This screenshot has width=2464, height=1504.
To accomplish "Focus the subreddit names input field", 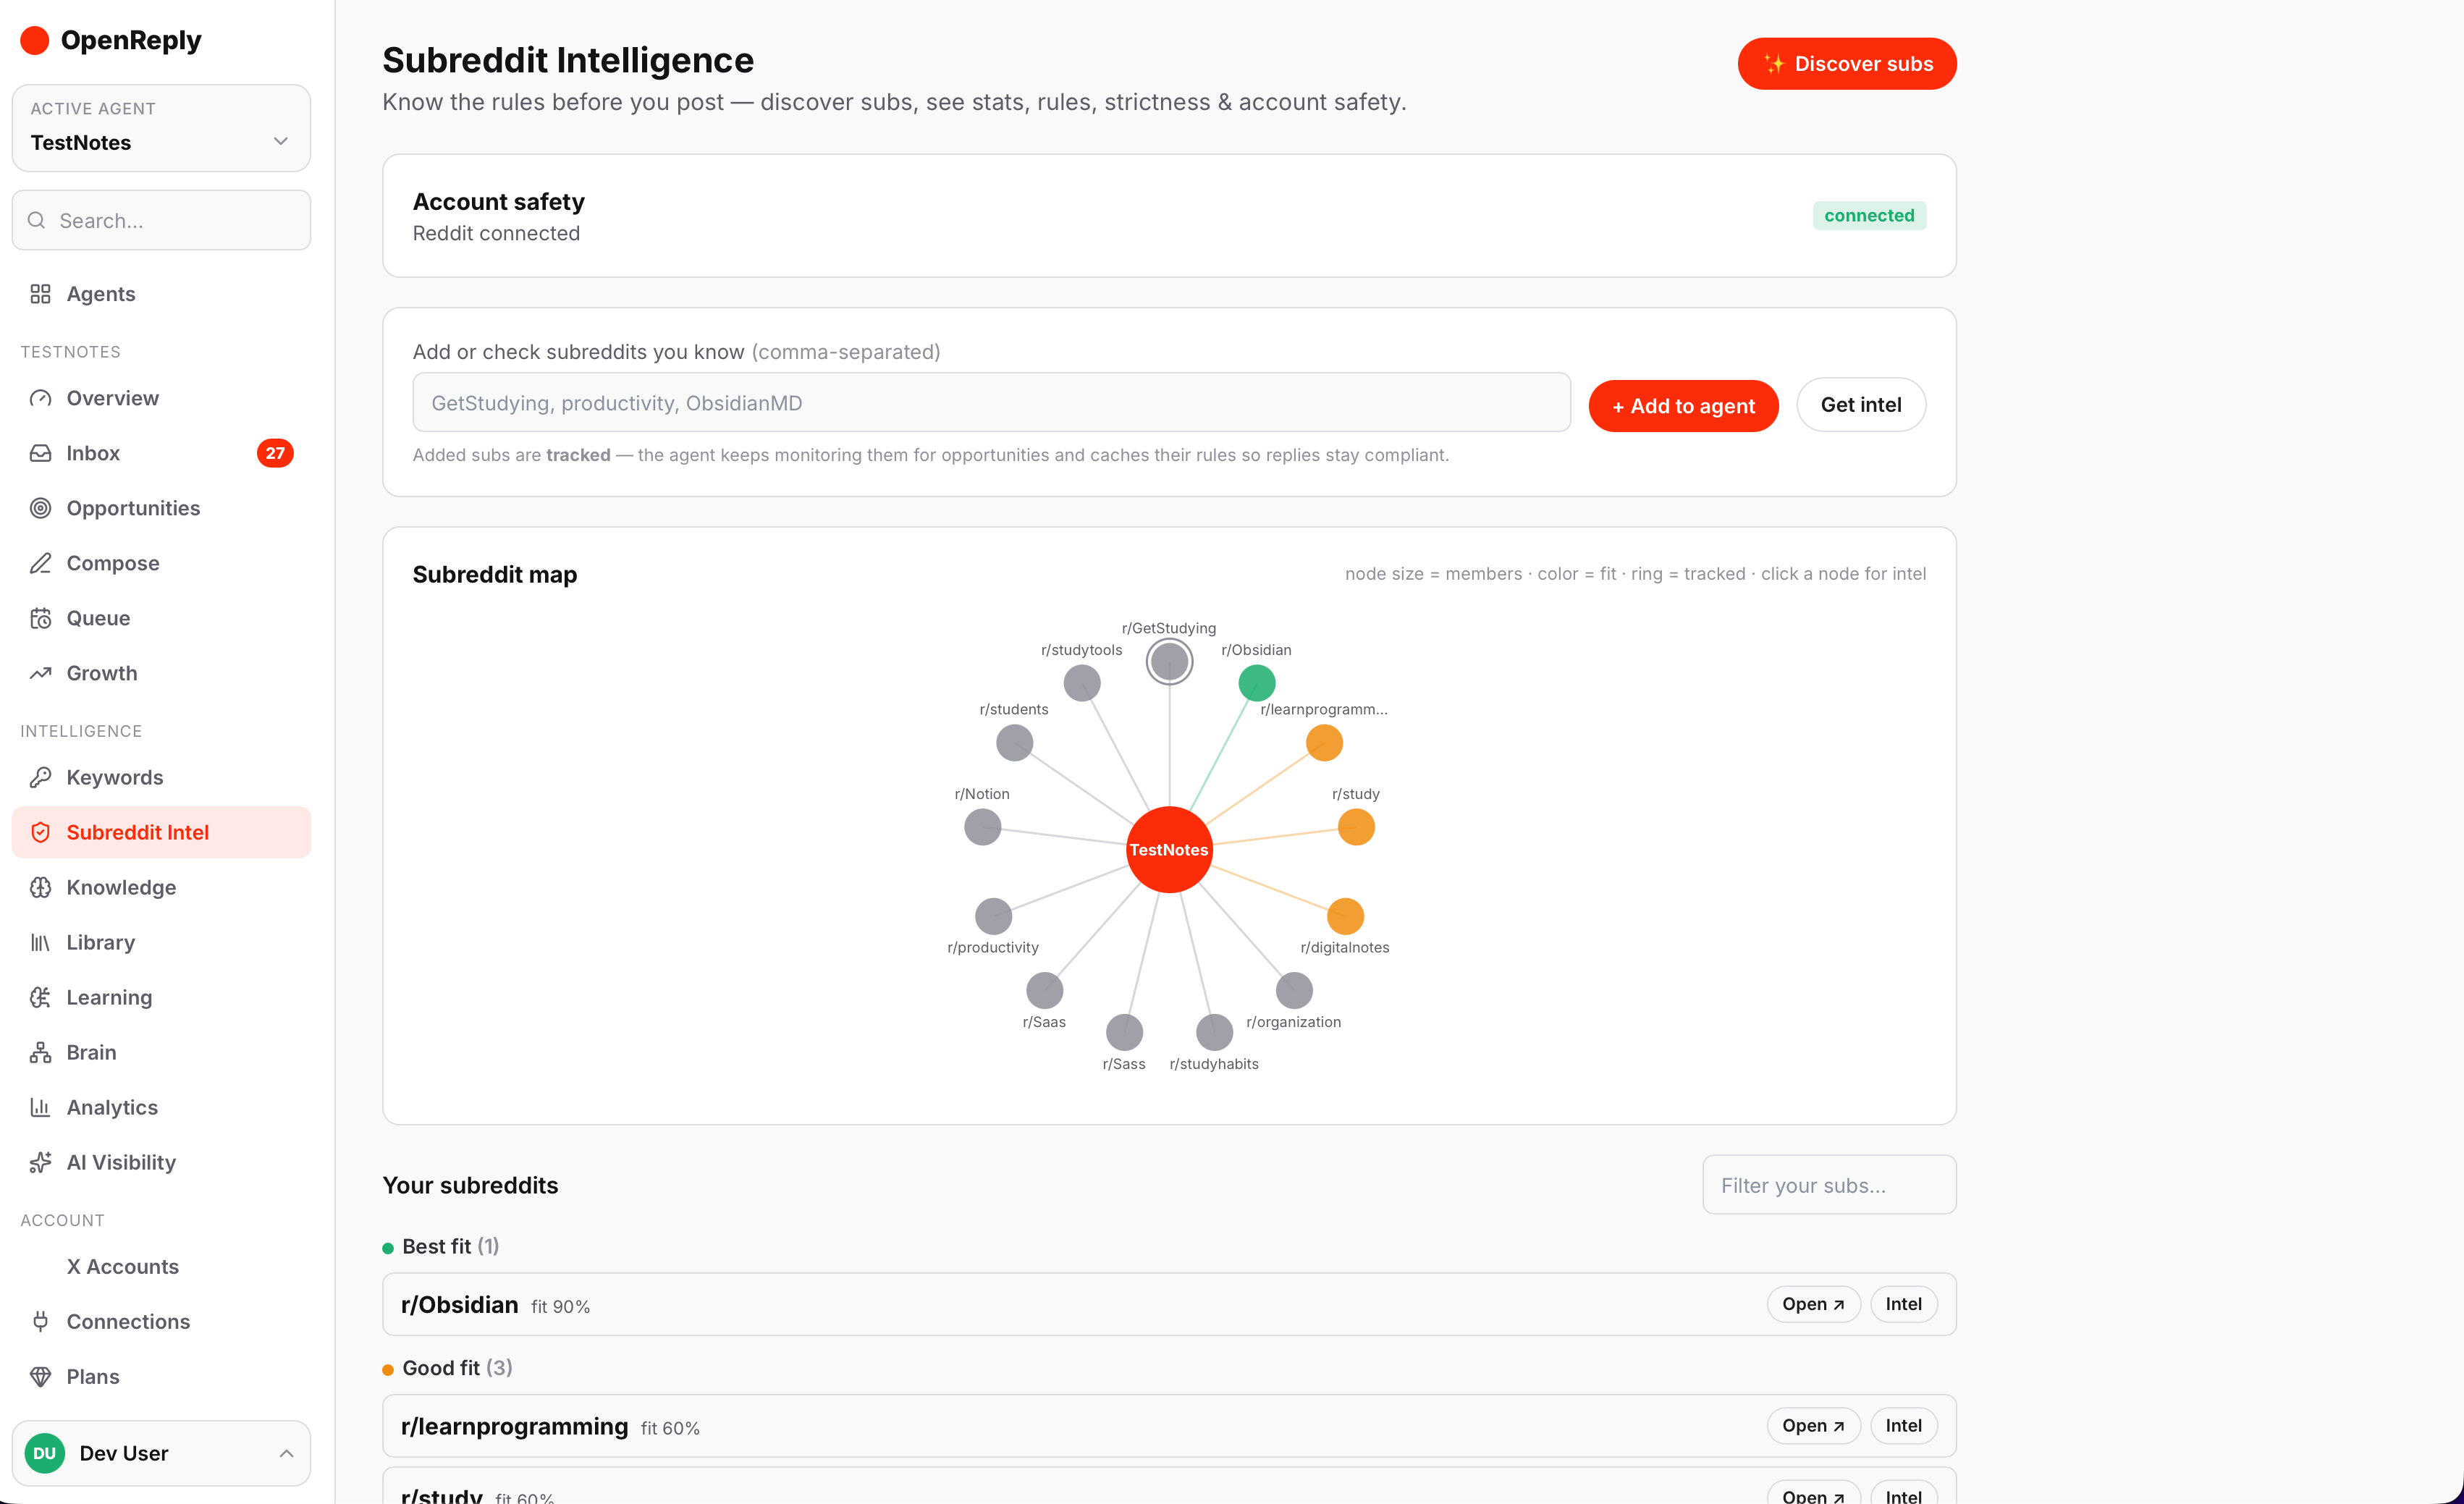I will click(991, 403).
